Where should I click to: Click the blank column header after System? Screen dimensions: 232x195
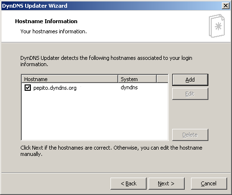162,79
